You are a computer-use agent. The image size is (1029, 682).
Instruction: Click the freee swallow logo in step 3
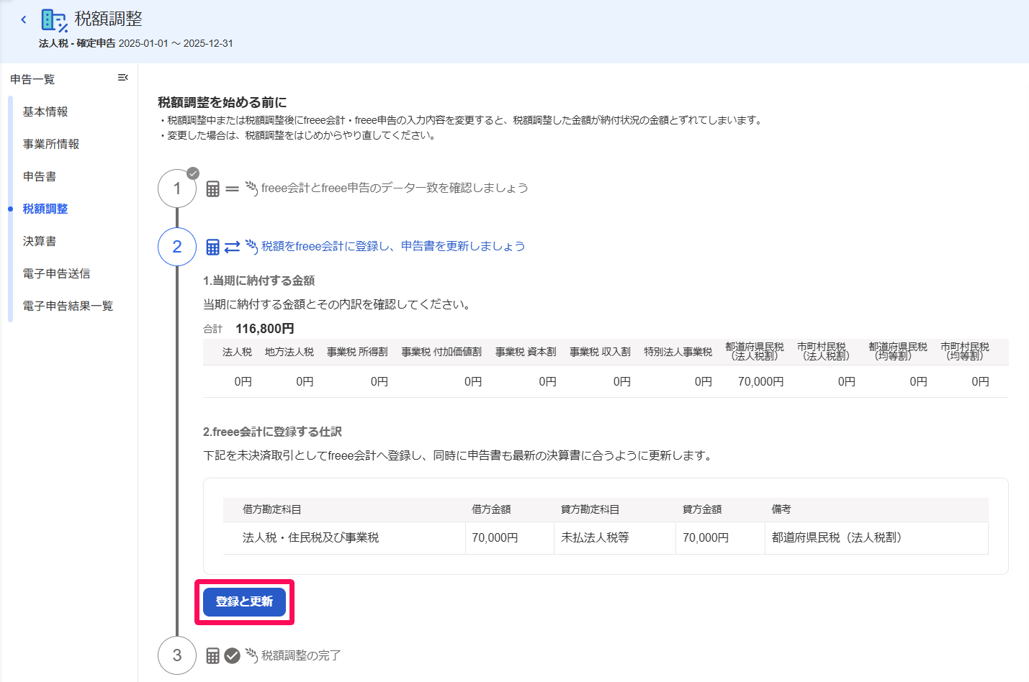(x=251, y=655)
